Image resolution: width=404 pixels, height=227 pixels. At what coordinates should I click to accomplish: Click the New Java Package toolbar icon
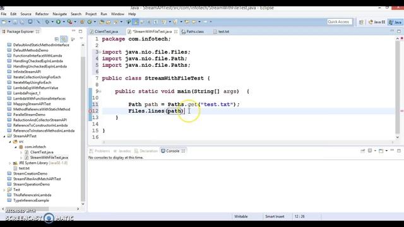[82, 22]
